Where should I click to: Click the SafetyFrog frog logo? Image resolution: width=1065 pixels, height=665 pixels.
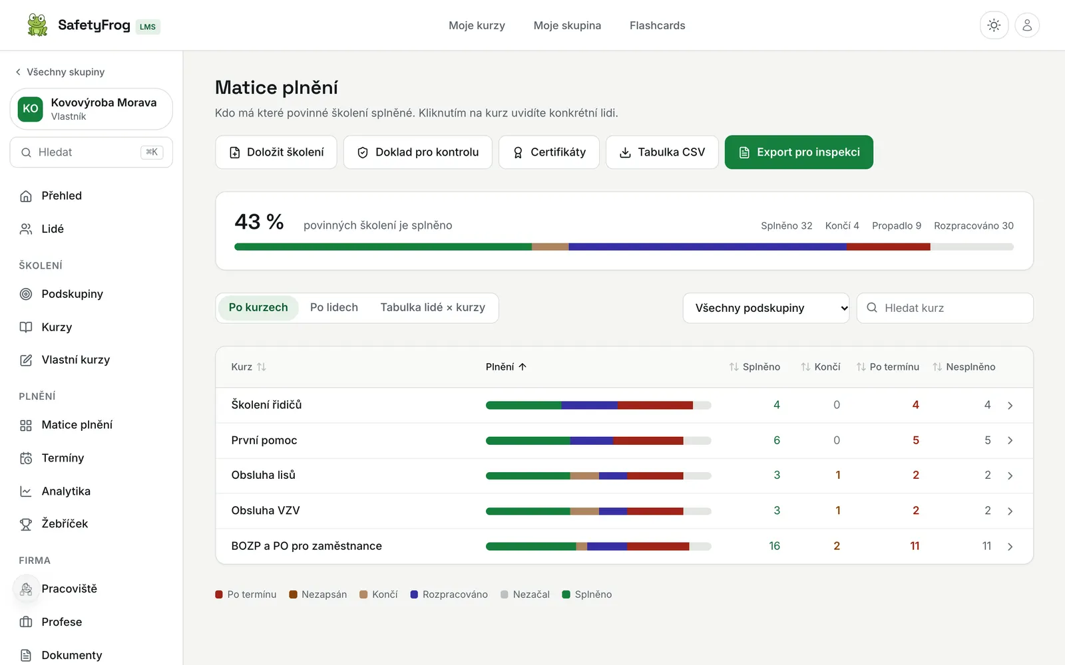pyautogui.click(x=37, y=25)
